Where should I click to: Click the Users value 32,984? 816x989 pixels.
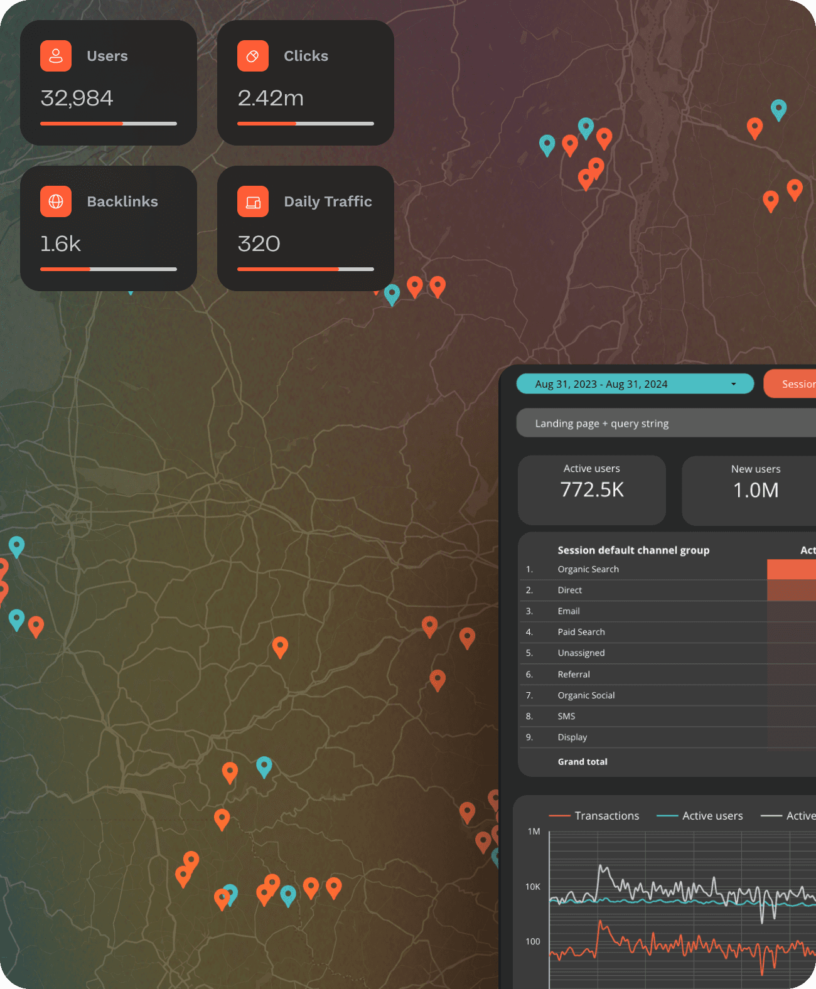77,98
